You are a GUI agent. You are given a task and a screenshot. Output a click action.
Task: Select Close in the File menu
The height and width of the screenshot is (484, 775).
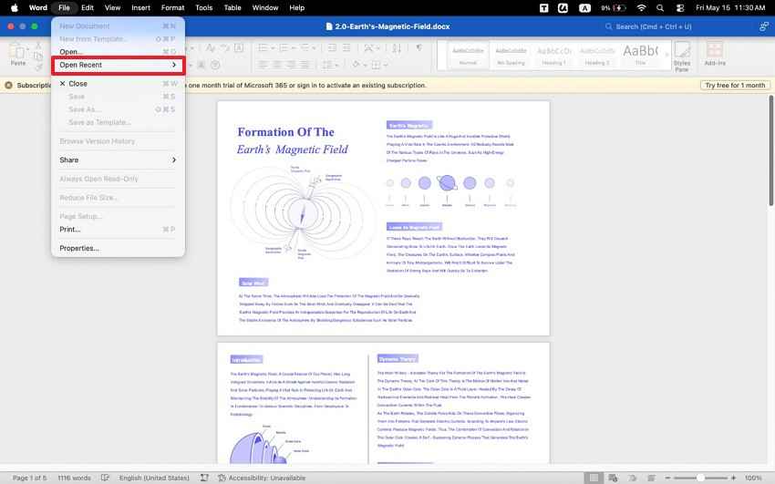(x=119, y=84)
